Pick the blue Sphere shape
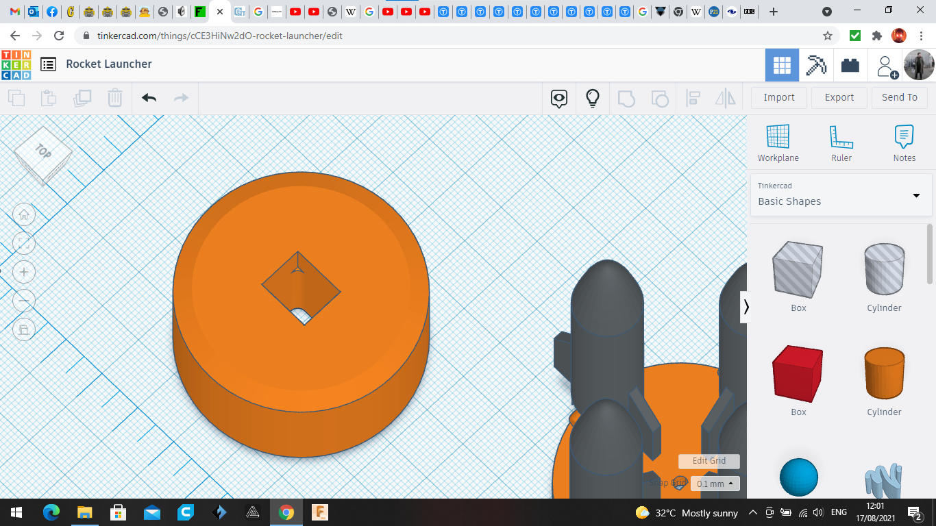 click(798, 477)
